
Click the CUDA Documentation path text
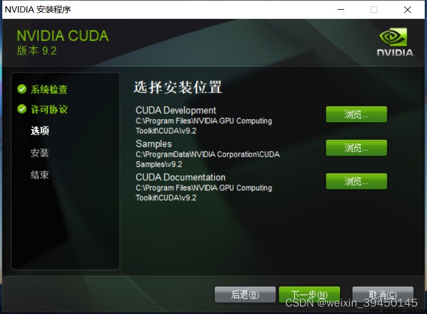204,193
